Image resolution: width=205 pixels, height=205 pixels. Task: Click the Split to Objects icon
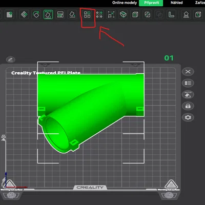click(87, 14)
